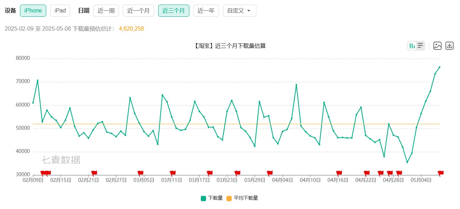Choose the 近一个月 date range
This screenshot has height=209, width=460.
coord(138,11)
